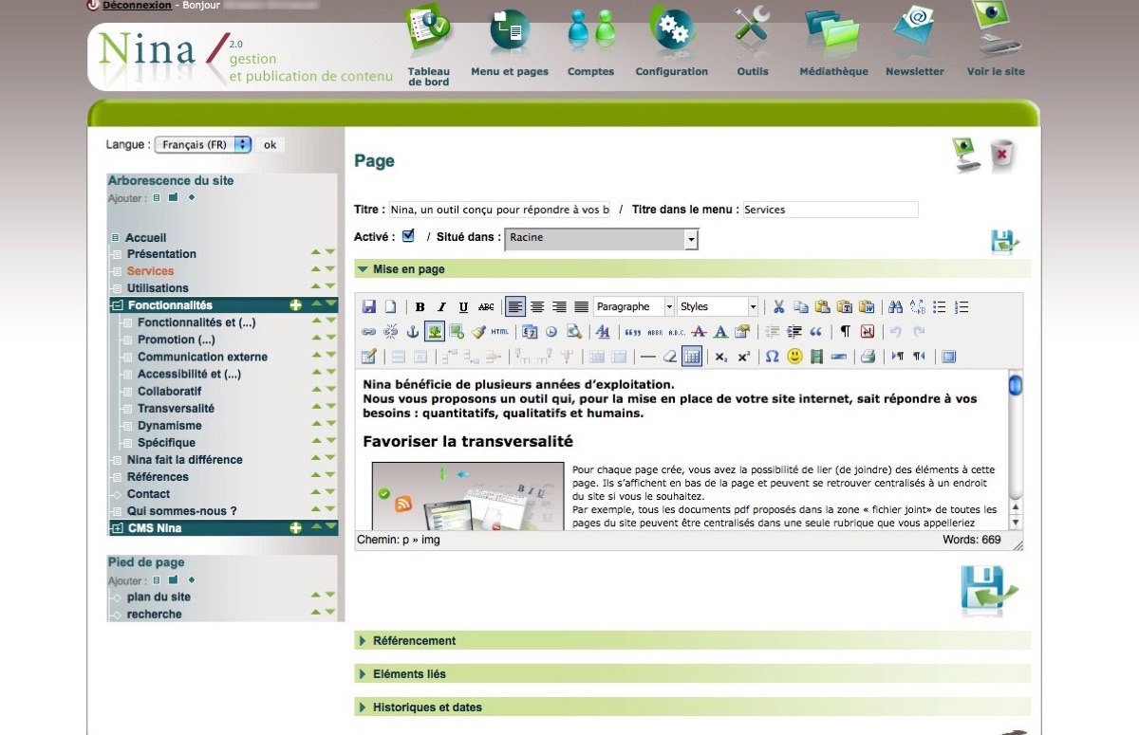This screenshot has height=735, width=1139.
Task: Open the Situé dans dropdown
Action: 601,239
